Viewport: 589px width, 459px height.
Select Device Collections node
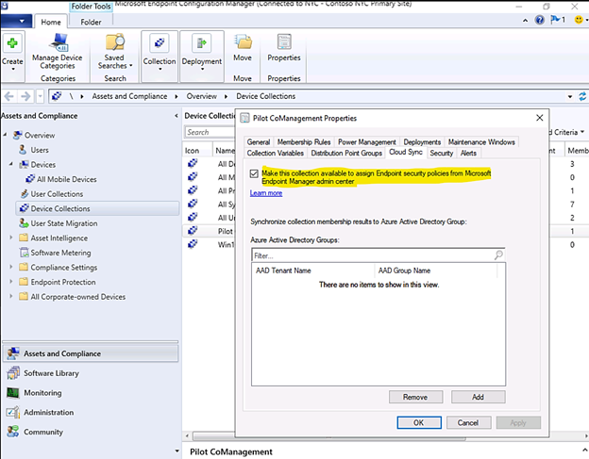click(60, 208)
